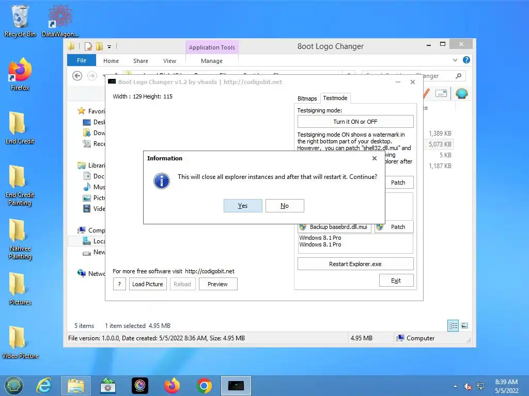529x396 pixels.
Task: Click the Exit button
Action: 396,280
